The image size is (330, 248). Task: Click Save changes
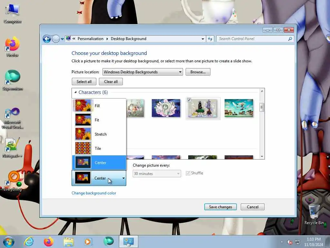pyautogui.click(x=220, y=207)
